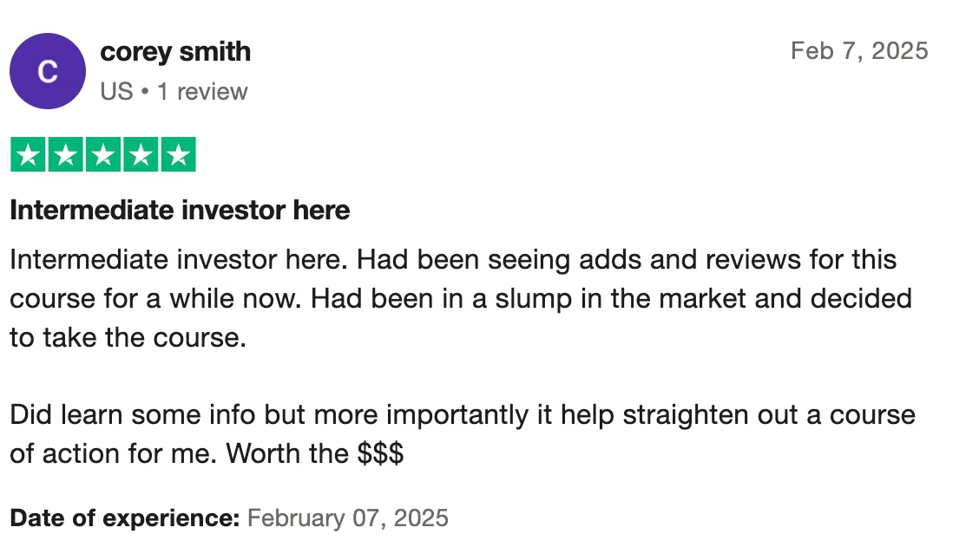Viewport: 979px width, 560px height.
Task: Click the first paragraph of review text
Action: click(461, 299)
